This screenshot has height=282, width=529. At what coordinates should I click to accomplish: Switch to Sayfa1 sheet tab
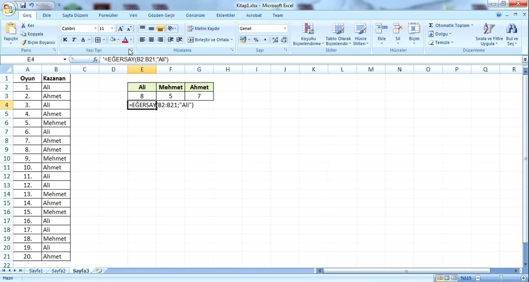click(36, 271)
